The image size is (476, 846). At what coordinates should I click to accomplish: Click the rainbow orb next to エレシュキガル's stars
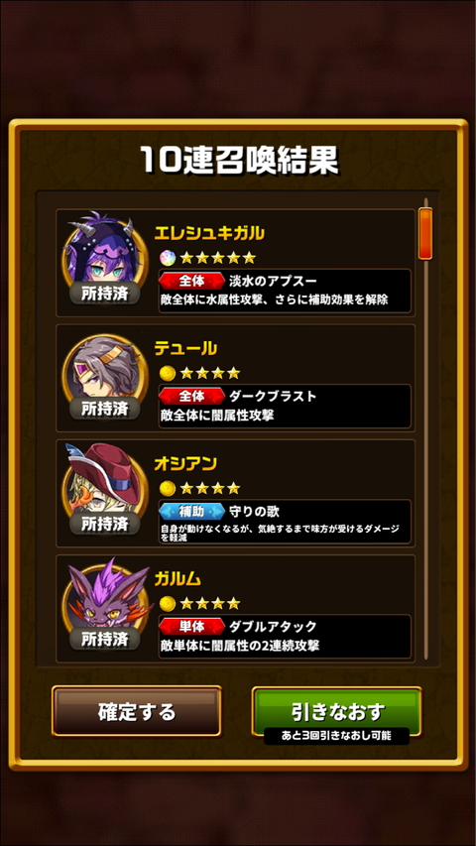(168, 258)
